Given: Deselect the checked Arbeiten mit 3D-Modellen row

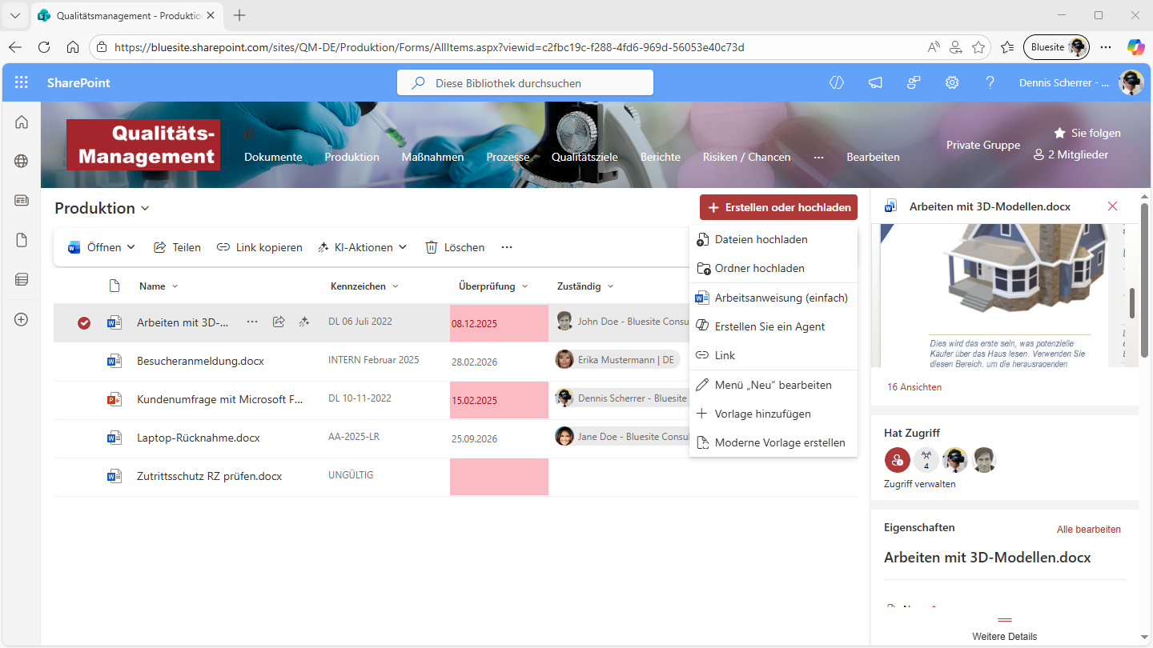Looking at the screenshot, I should click(84, 322).
